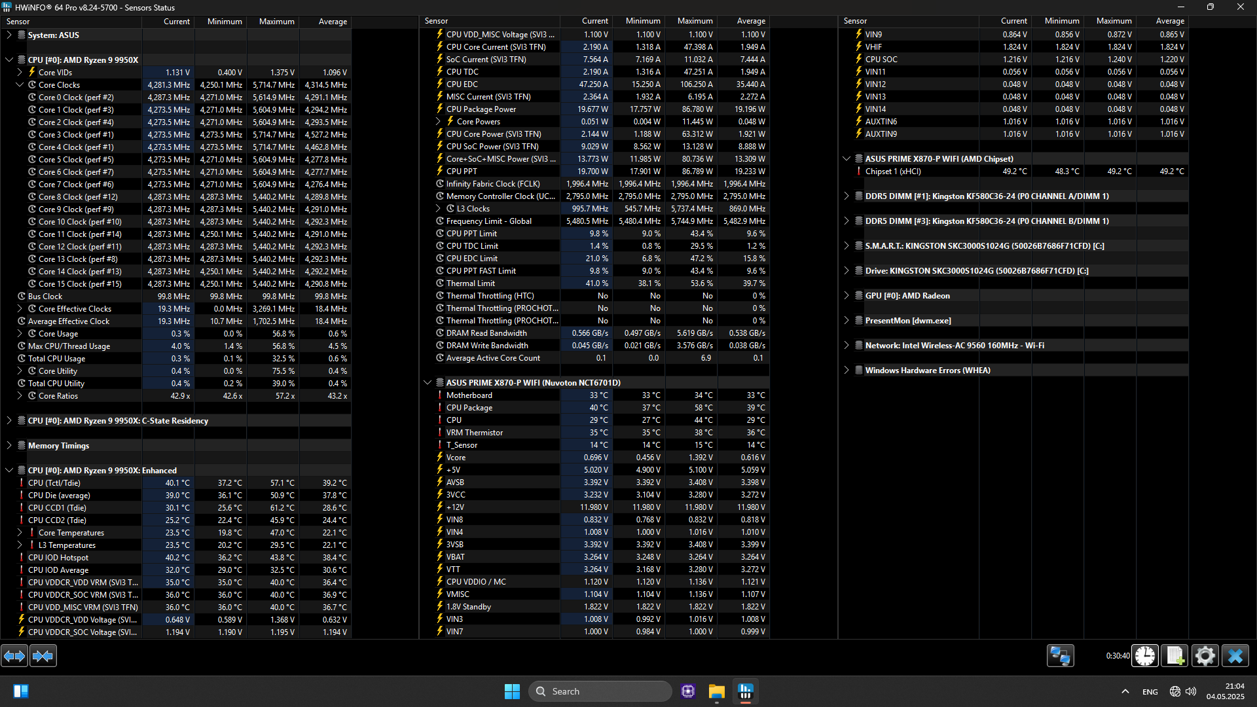
Task: Click the Maximum column header in left panel
Action: (276, 22)
